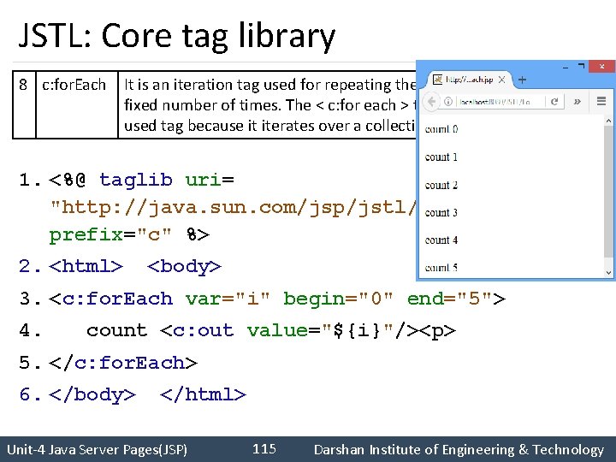This screenshot has width=616, height=462.
Task: Click the table cell with number 8
Action: [24, 104]
